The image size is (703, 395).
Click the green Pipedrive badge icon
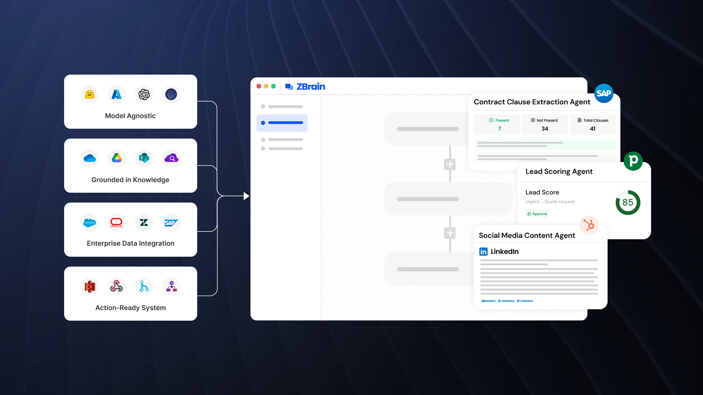point(633,161)
